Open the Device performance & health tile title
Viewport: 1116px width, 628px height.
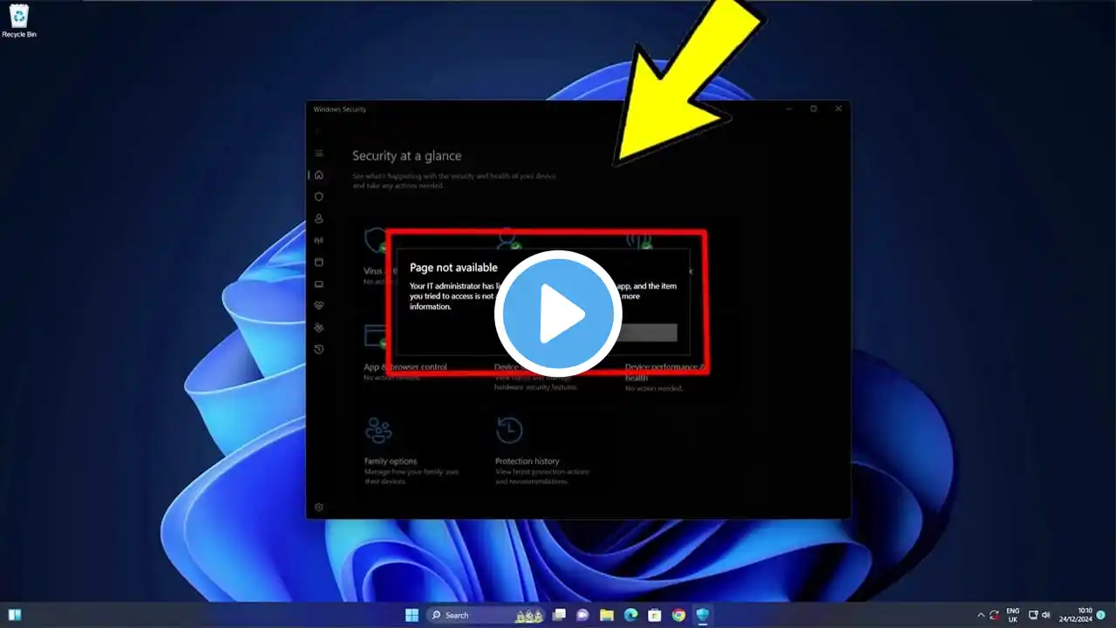(665, 372)
